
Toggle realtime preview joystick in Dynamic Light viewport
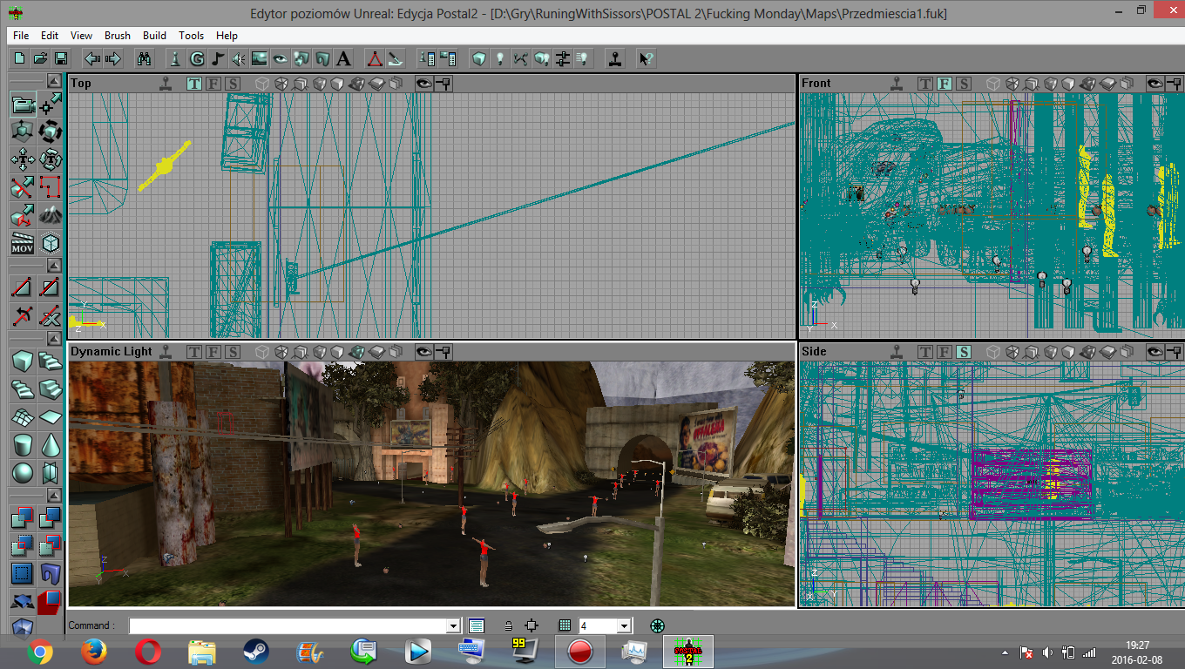coord(166,352)
